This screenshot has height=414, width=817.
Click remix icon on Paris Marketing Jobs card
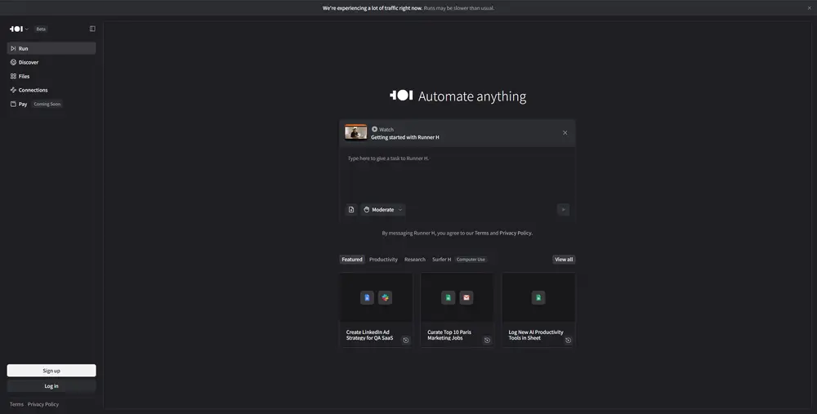click(487, 340)
